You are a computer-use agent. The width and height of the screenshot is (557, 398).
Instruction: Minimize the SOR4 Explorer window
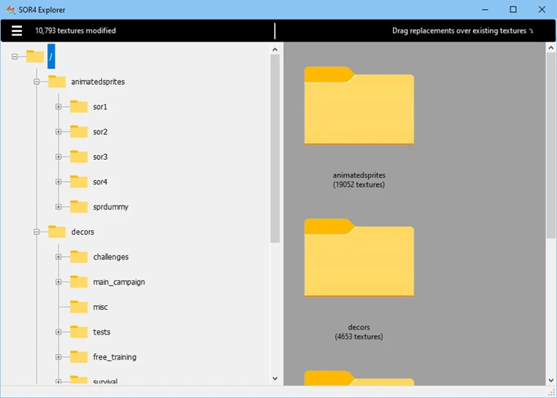tap(485, 10)
